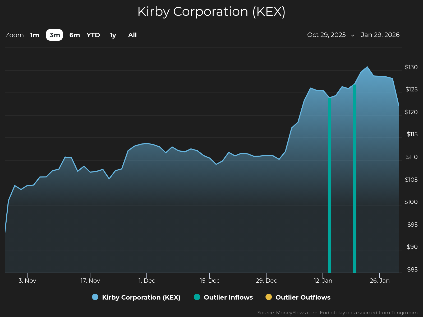Screen dimensions: 423x317
Task: Click the $100 price axis label
Action: [x=411, y=202]
